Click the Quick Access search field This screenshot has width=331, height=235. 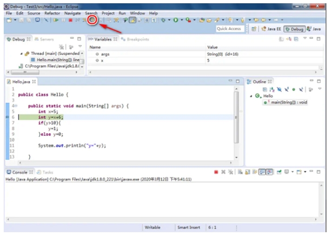229,29
